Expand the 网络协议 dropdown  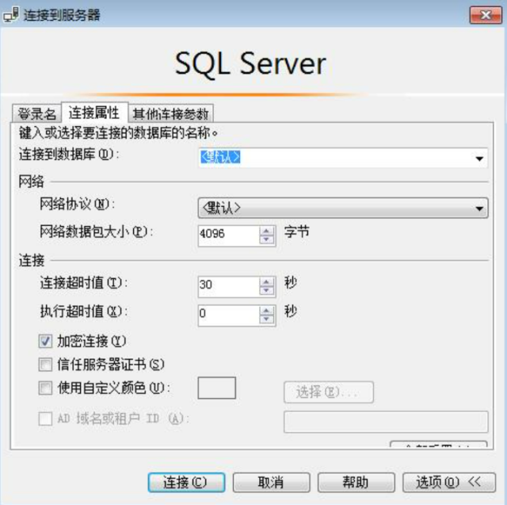click(478, 208)
